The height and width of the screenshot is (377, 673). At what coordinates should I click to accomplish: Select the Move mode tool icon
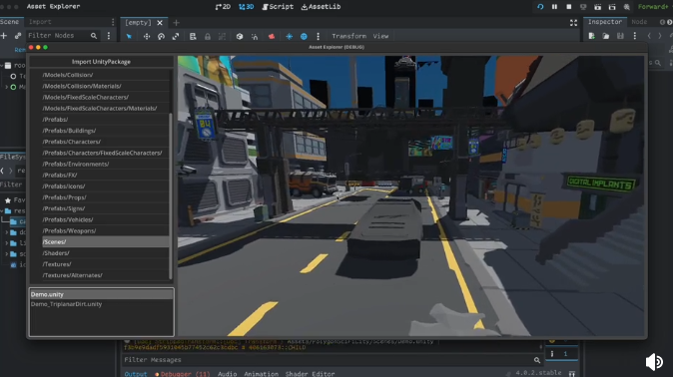pyautogui.click(x=147, y=37)
